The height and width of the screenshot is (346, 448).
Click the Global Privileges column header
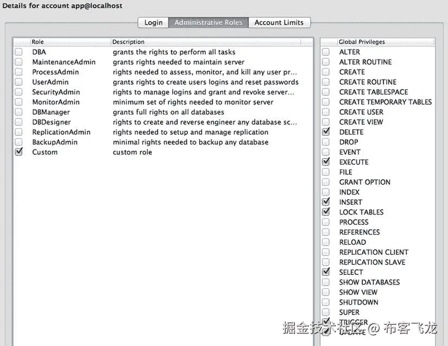[x=386, y=42]
